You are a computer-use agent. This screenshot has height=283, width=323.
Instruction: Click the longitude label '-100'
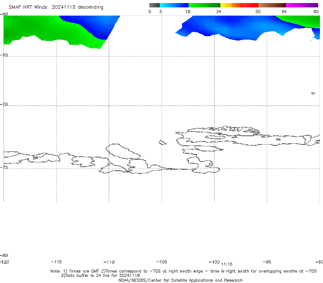tap(214, 262)
